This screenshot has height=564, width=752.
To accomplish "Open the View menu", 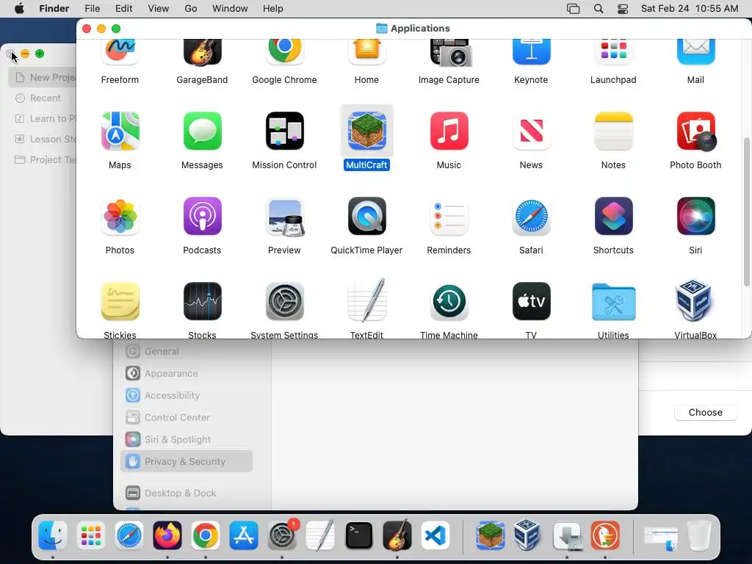I will 159,9.
